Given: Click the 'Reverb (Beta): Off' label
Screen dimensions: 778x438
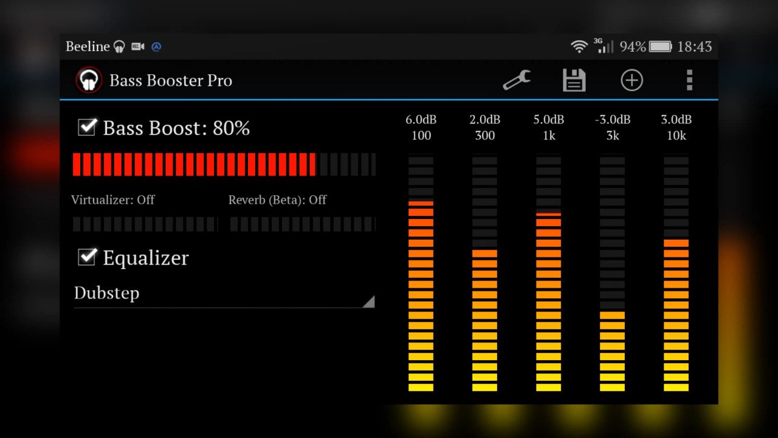Looking at the screenshot, I should (278, 200).
